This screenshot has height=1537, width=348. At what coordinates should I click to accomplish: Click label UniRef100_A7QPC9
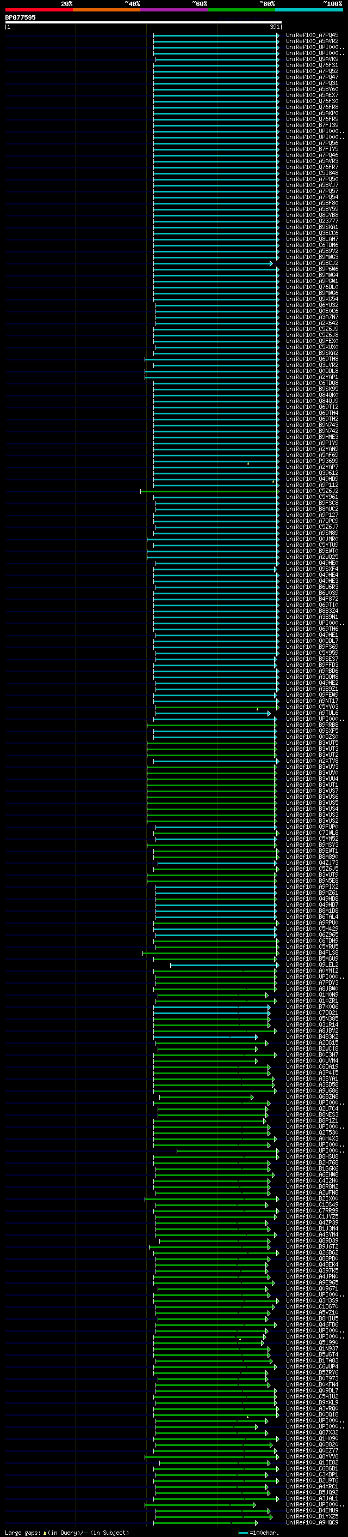312,521
